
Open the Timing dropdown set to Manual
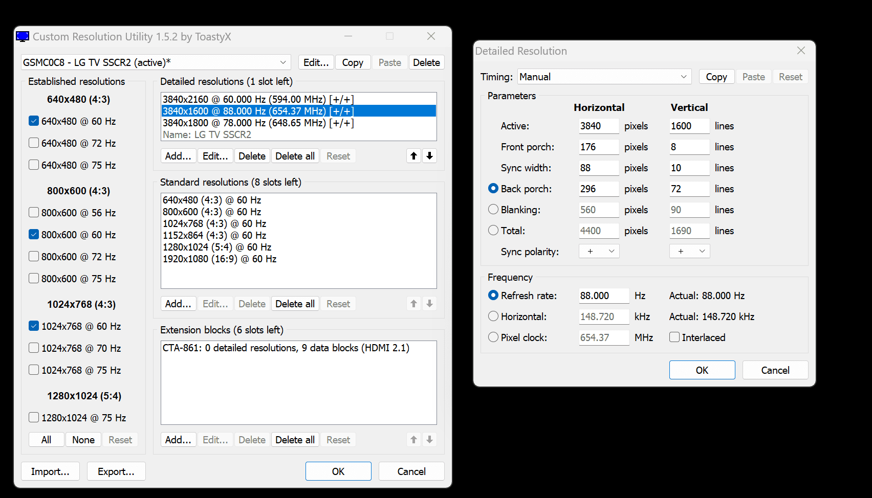tap(604, 77)
